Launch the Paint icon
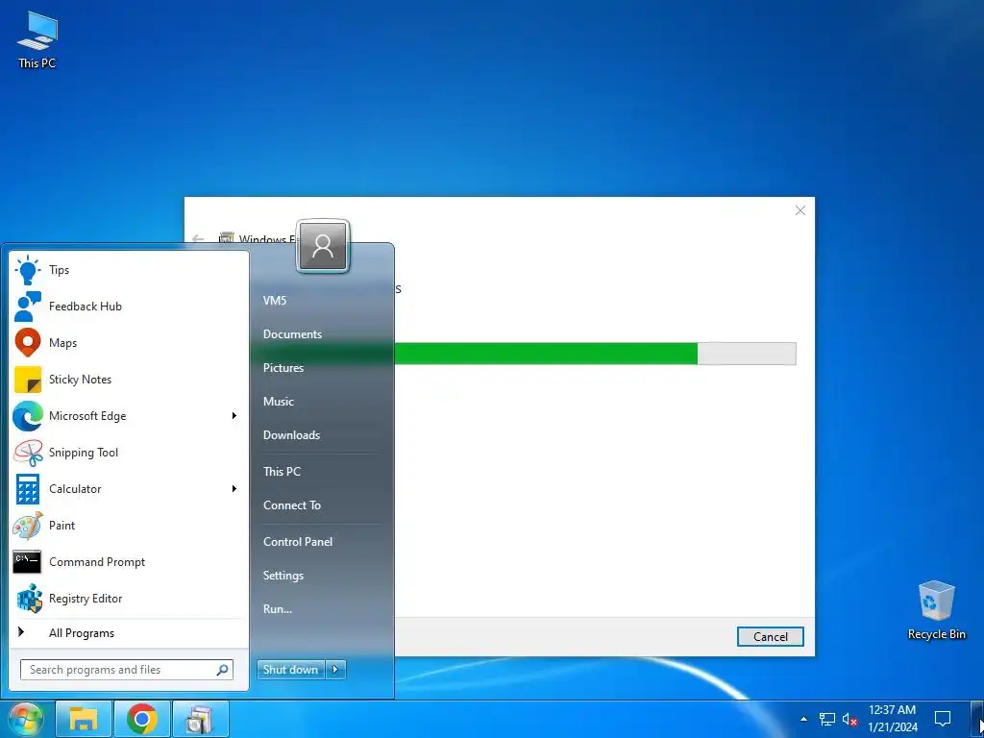Screen dimensions: 984x738 pyautogui.click(x=28, y=526)
